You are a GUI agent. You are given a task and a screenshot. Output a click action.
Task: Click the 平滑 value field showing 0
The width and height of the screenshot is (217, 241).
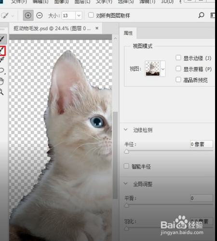coord(202,198)
